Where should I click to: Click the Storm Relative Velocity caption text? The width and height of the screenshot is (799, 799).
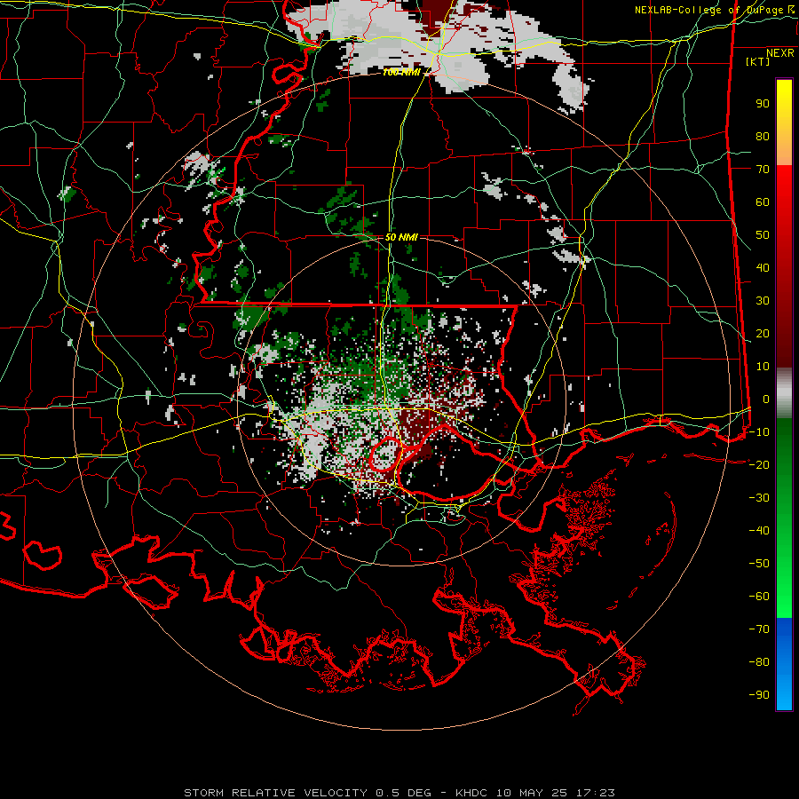click(x=399, y=793)
